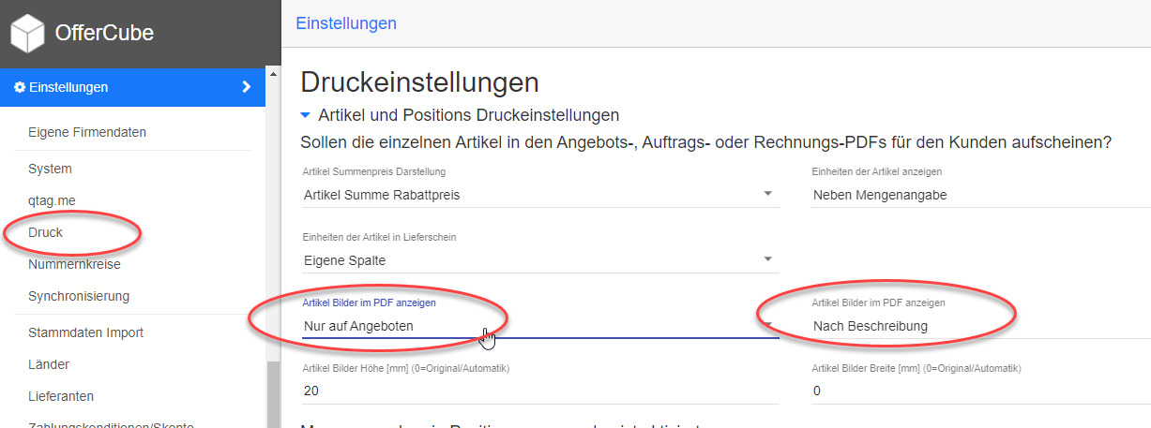This screenshot has height=428, width=1151.
Task: Open Lieferanten in sidebar
Action: click(x=61, y=396)
